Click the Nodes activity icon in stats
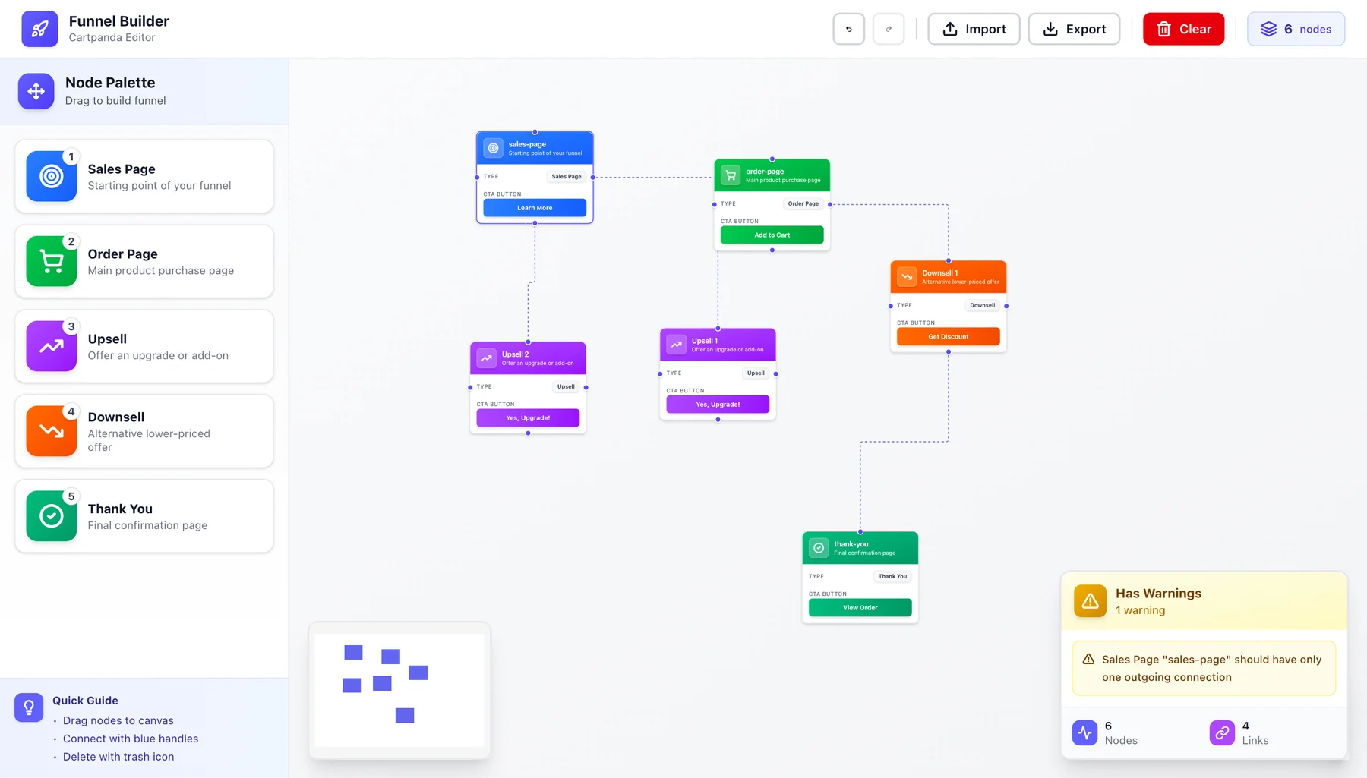The width and height of the screenshot is (1367, 778). point(1085,732)
